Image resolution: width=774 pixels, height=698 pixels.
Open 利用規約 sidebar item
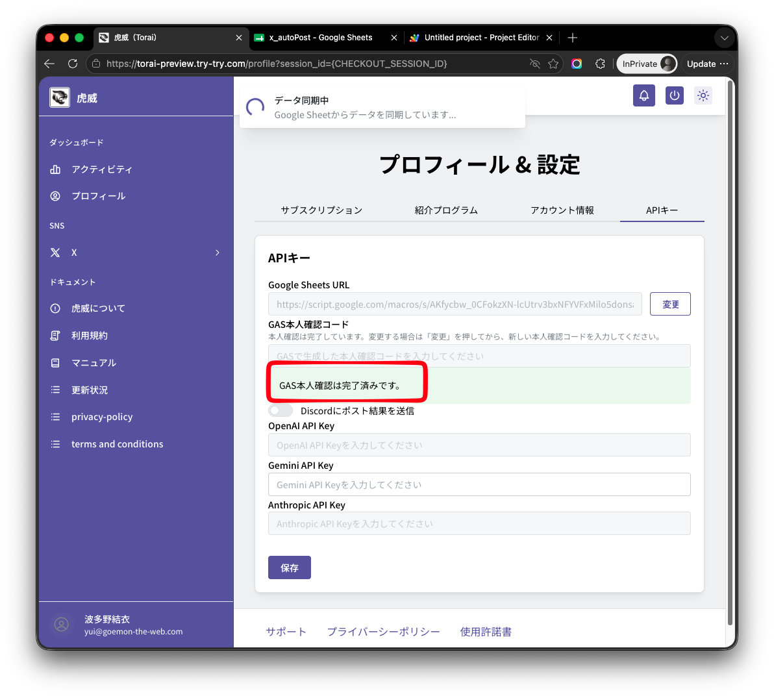pyautogui.click(x=90, y=336)
